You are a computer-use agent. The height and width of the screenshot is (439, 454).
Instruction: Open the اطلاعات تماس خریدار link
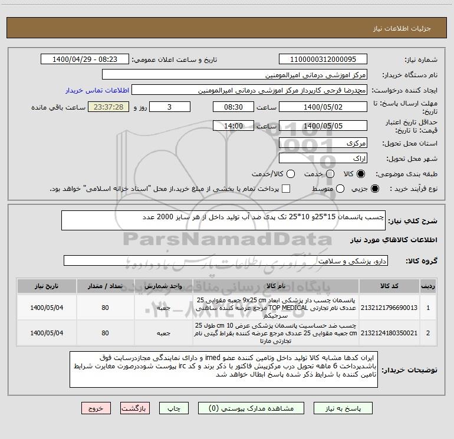tap(97, 90)
